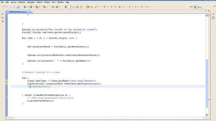Click the text "Field[] fields" declaration
The image size is (216, 121).
[31, 32]
